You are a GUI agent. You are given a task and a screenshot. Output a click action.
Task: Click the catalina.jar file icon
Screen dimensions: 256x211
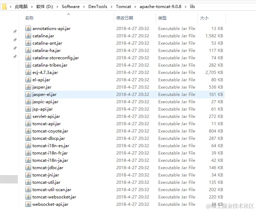[28, 36]
